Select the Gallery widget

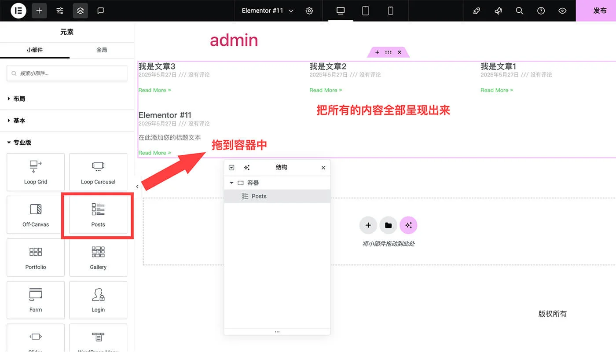tap(98, 257)
